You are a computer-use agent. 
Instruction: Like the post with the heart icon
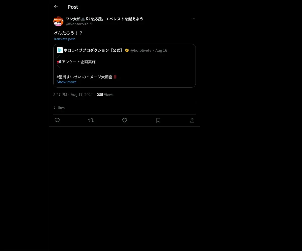125,120
